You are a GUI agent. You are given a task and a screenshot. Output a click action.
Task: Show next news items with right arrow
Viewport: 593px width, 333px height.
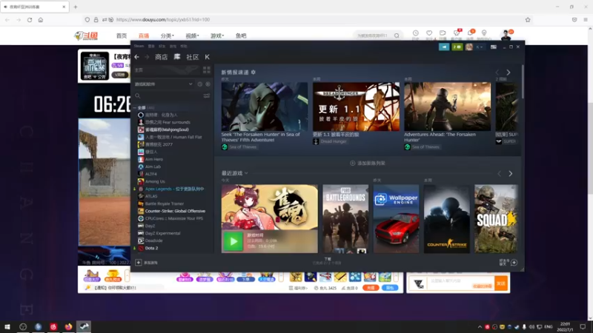pos(508,72)
